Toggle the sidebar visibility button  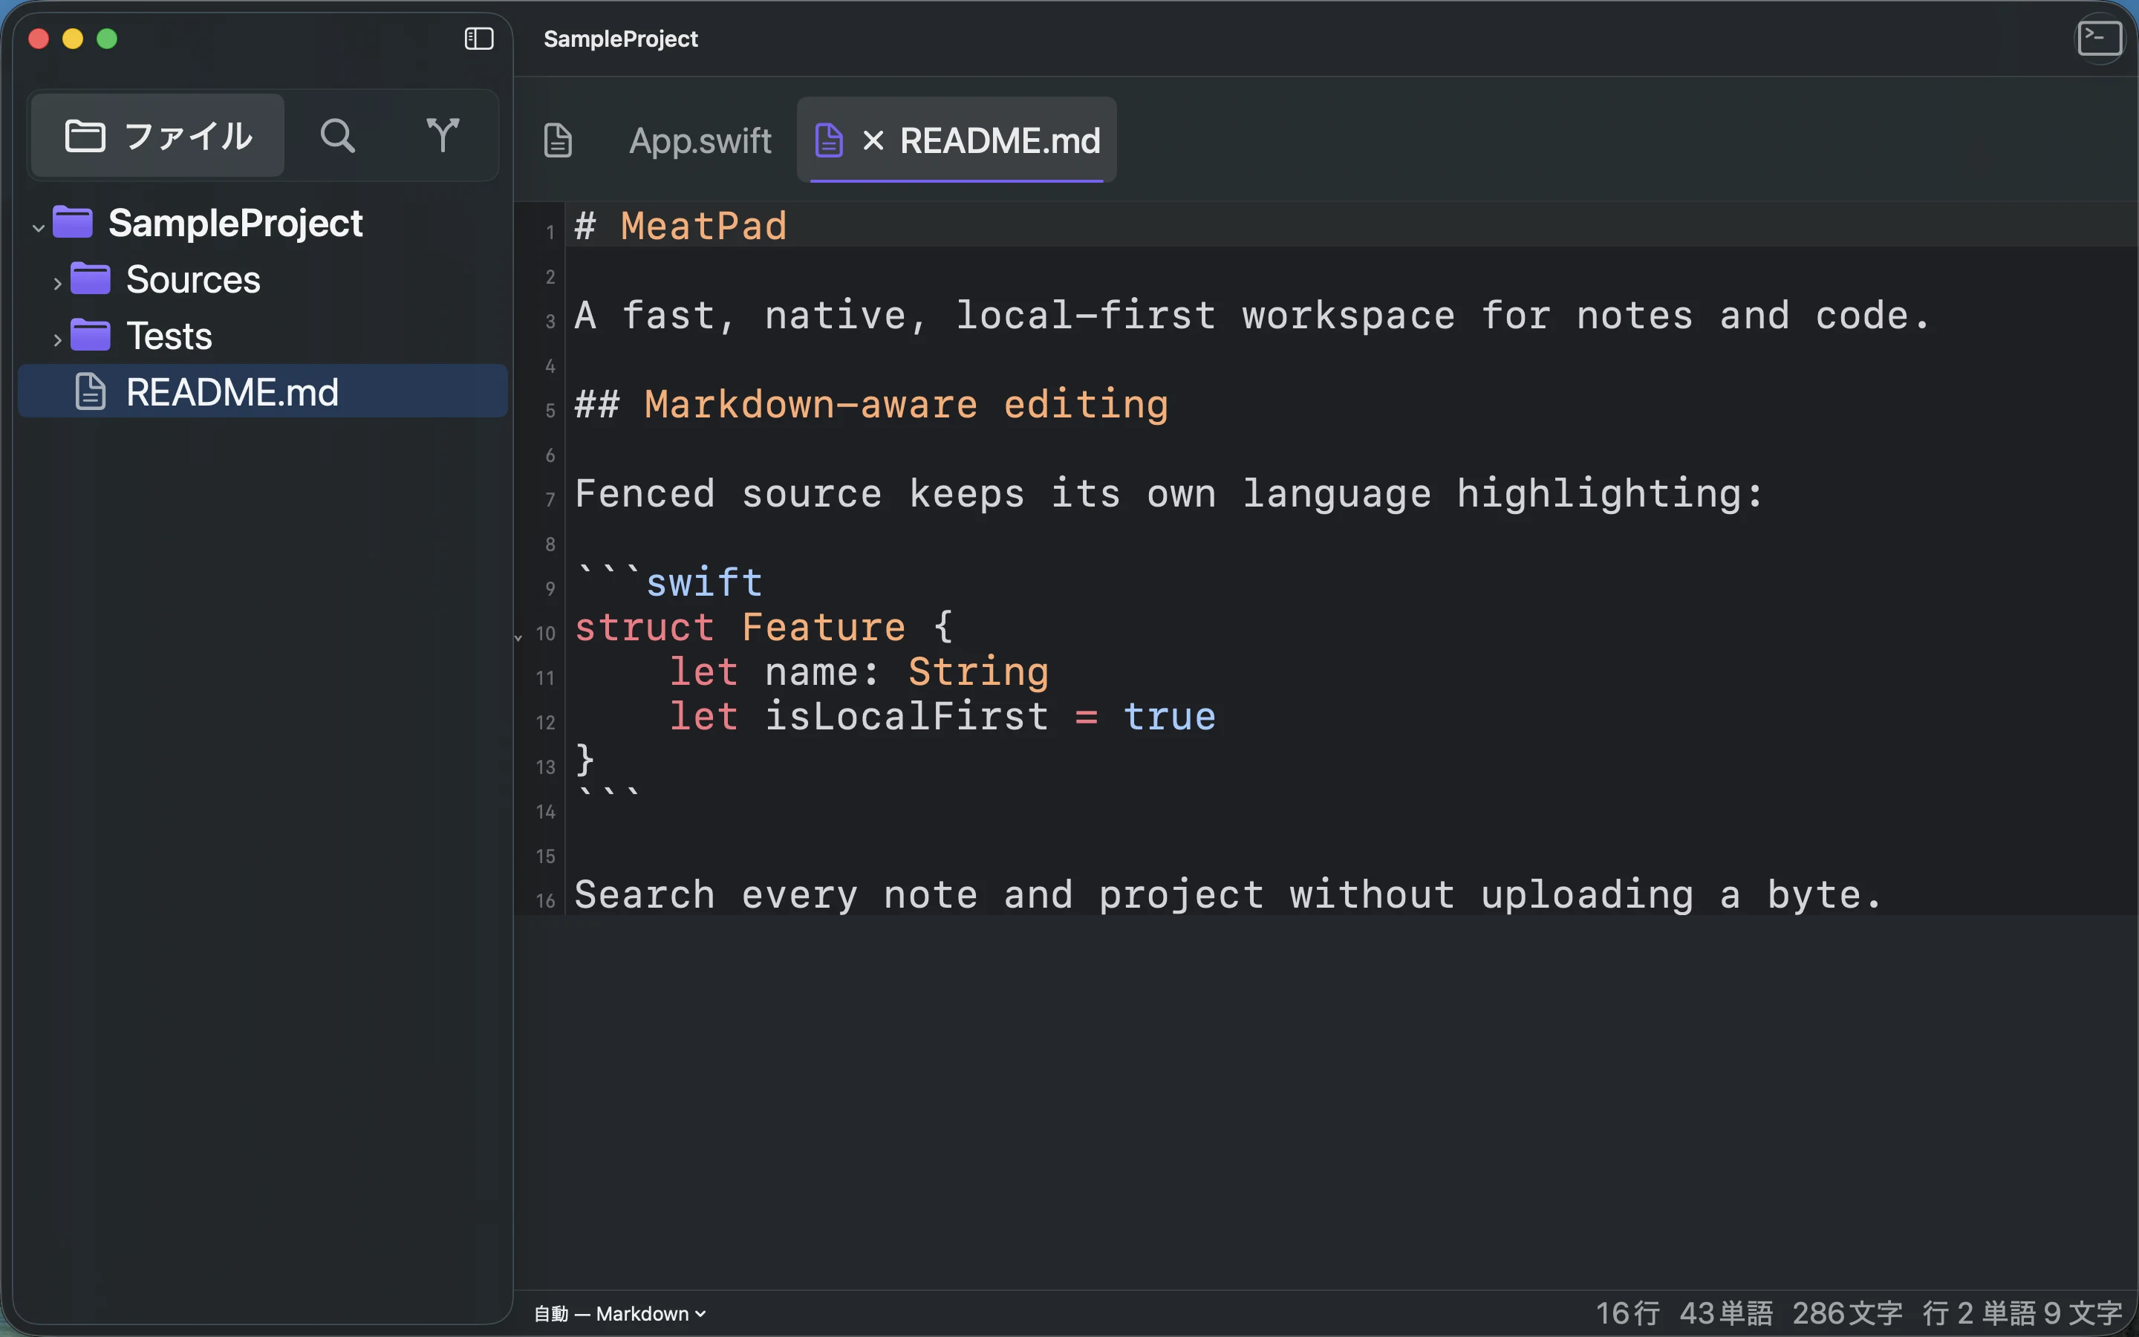point(478,39)
